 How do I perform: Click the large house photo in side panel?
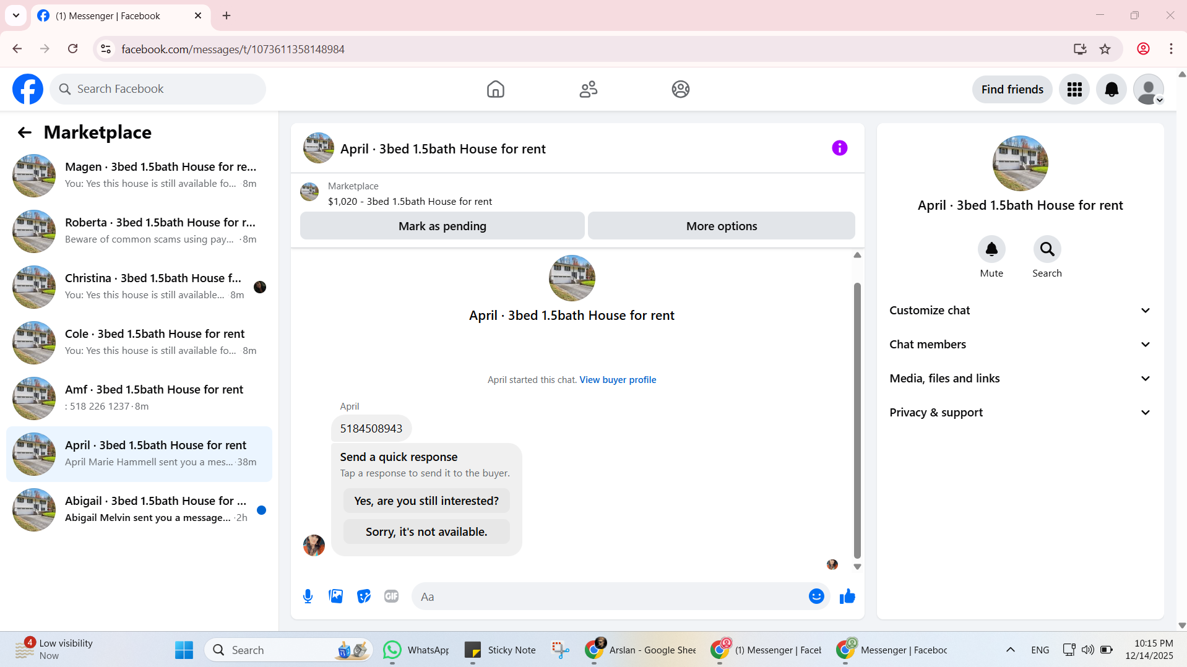(1021, 163)
